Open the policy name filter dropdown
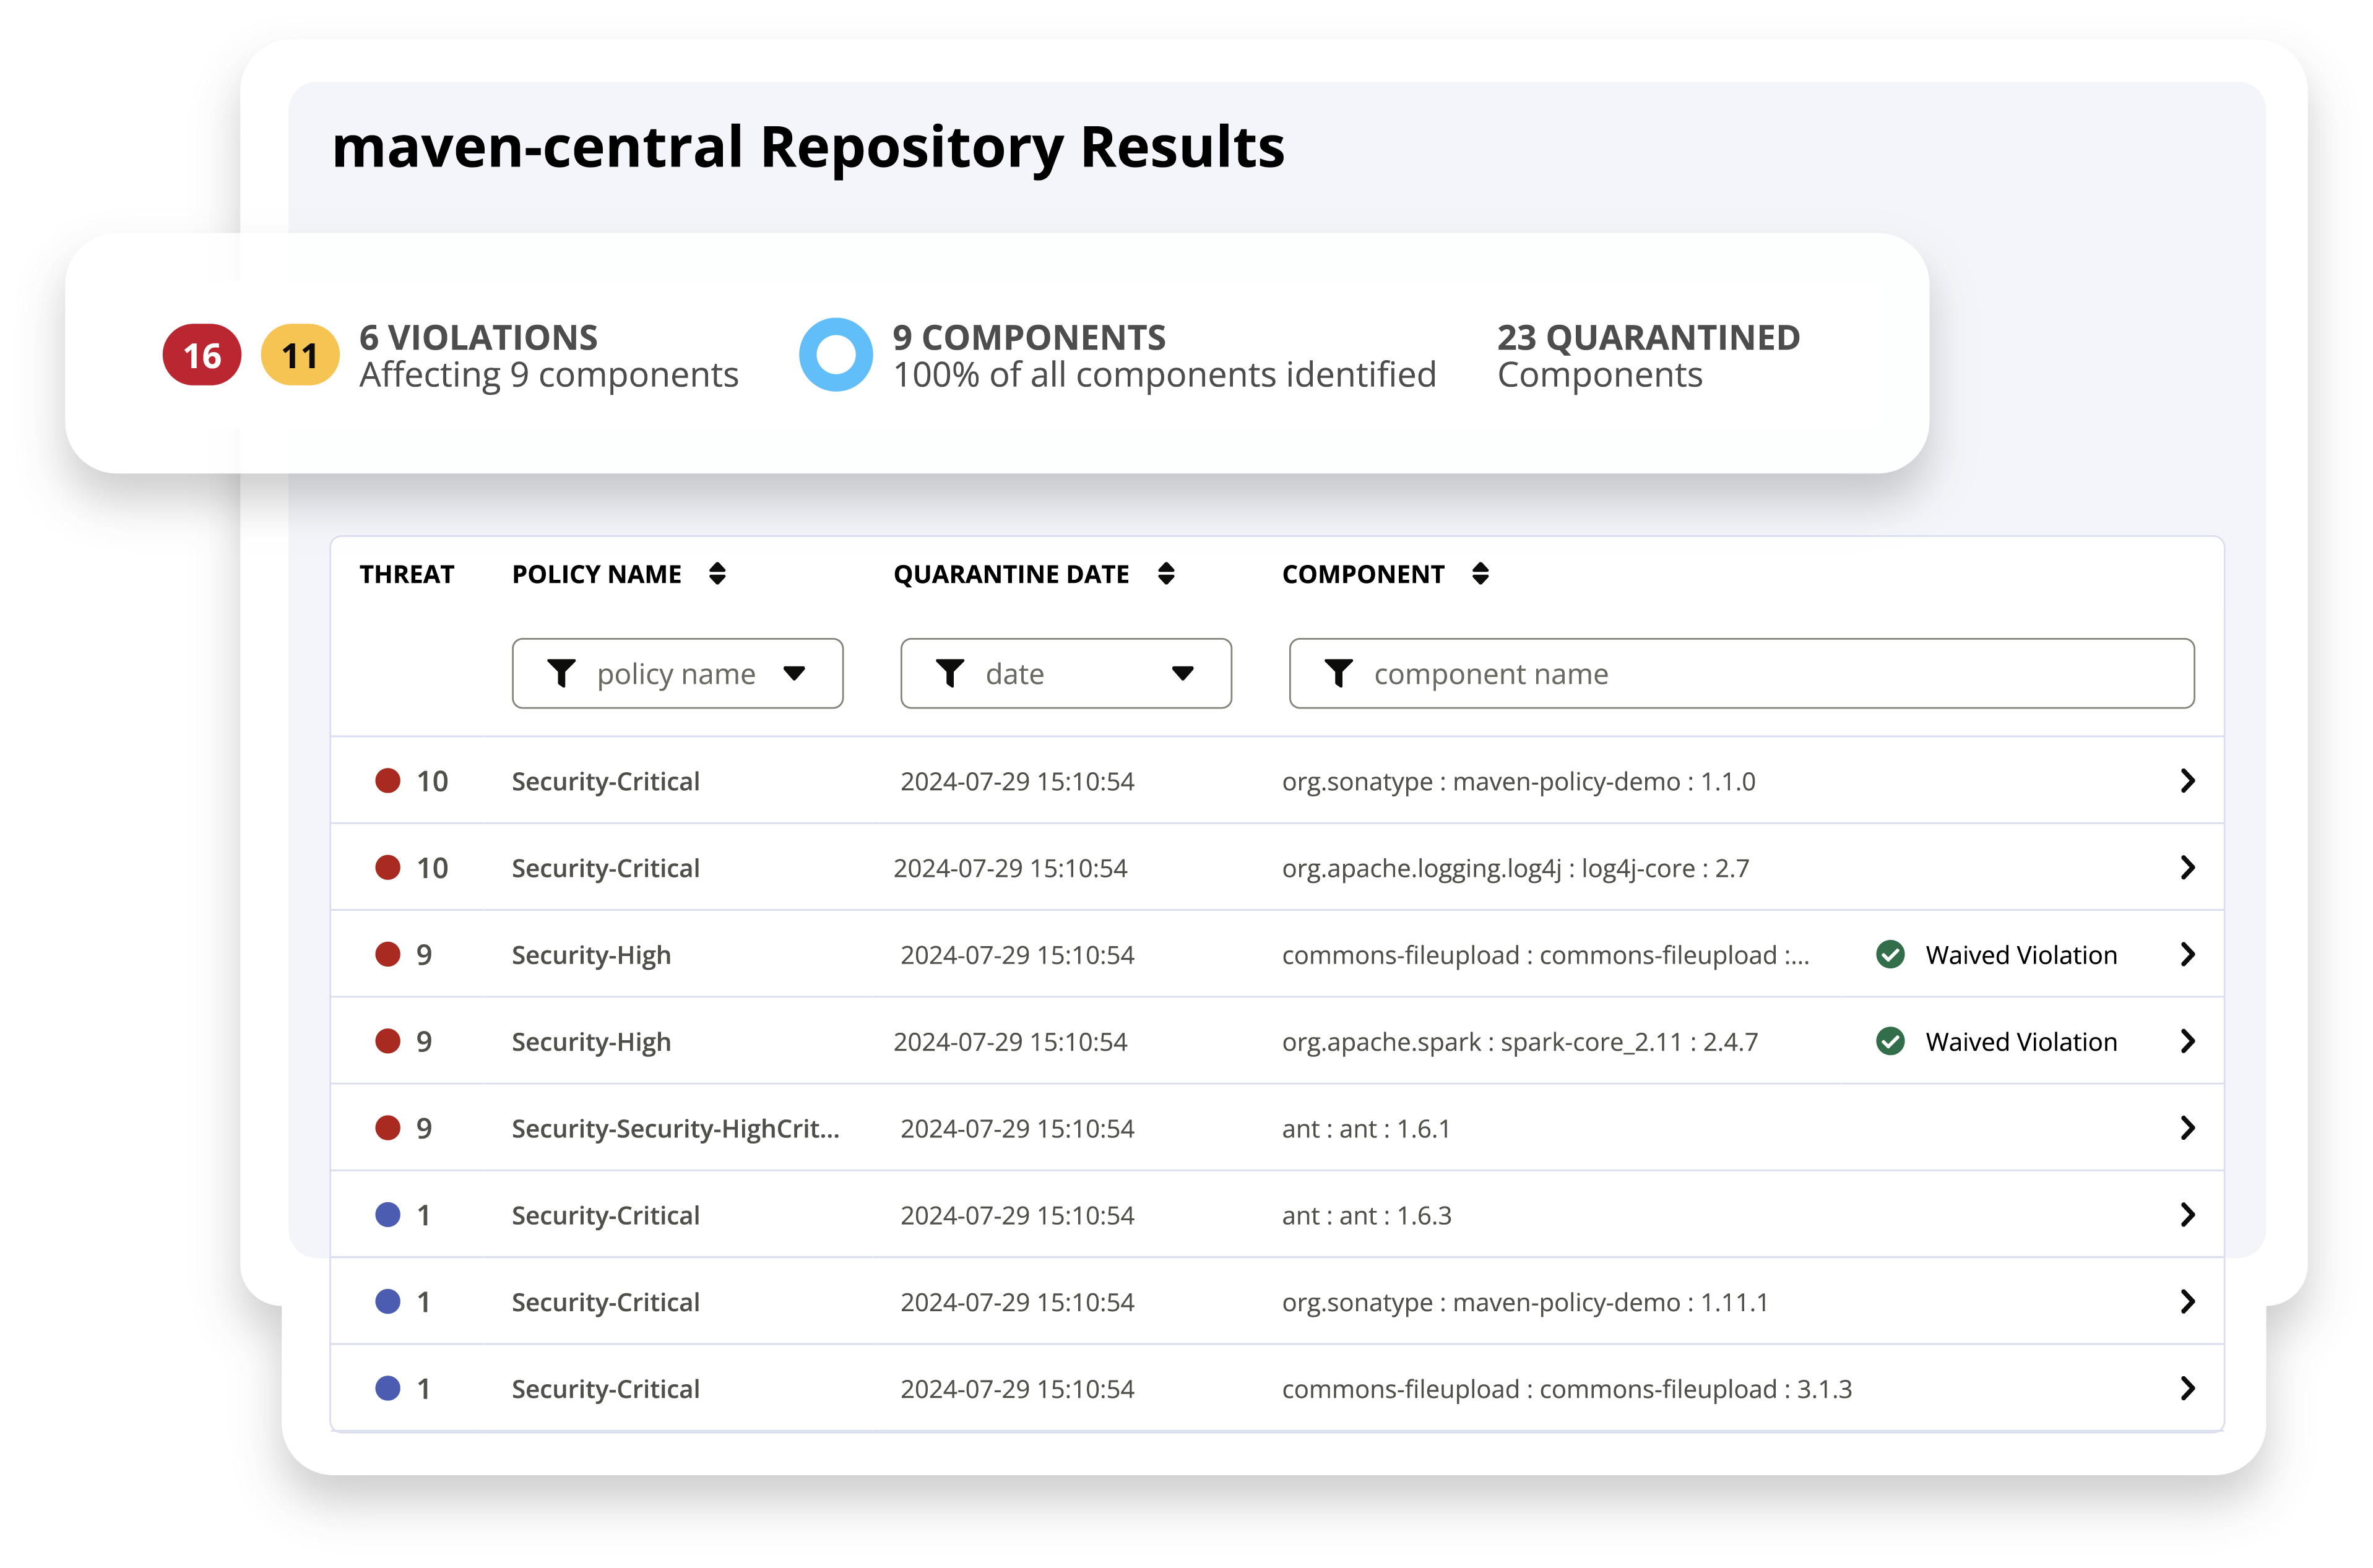 [677, 674]
